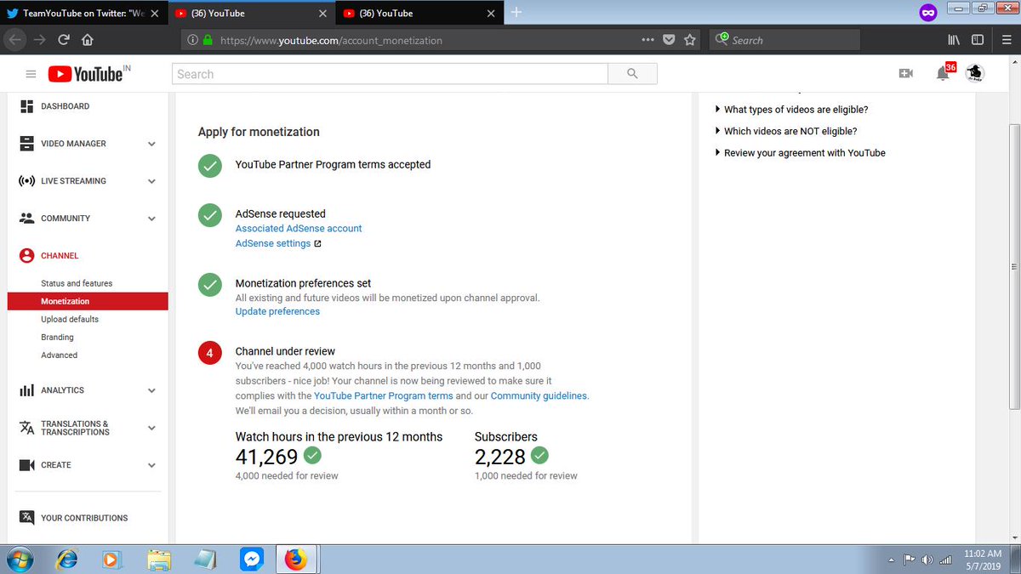Click the Pocket save icon
The image size is (1021, 574).
pyautogui.click(x=670, y=39)
